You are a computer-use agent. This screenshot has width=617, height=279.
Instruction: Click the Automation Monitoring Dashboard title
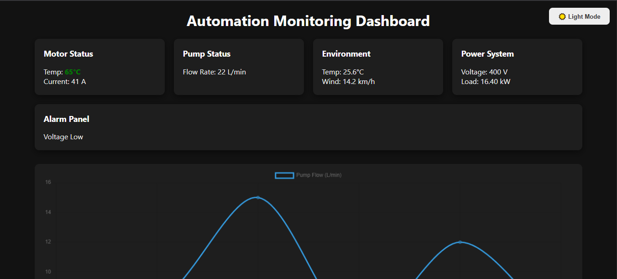[308, 21]
